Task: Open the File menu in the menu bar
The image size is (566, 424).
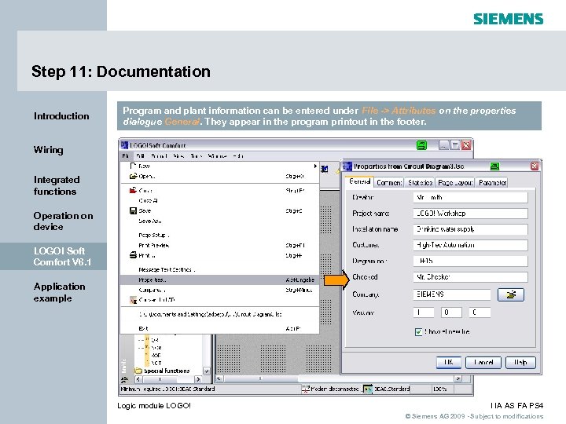Action: coord(126,156)
